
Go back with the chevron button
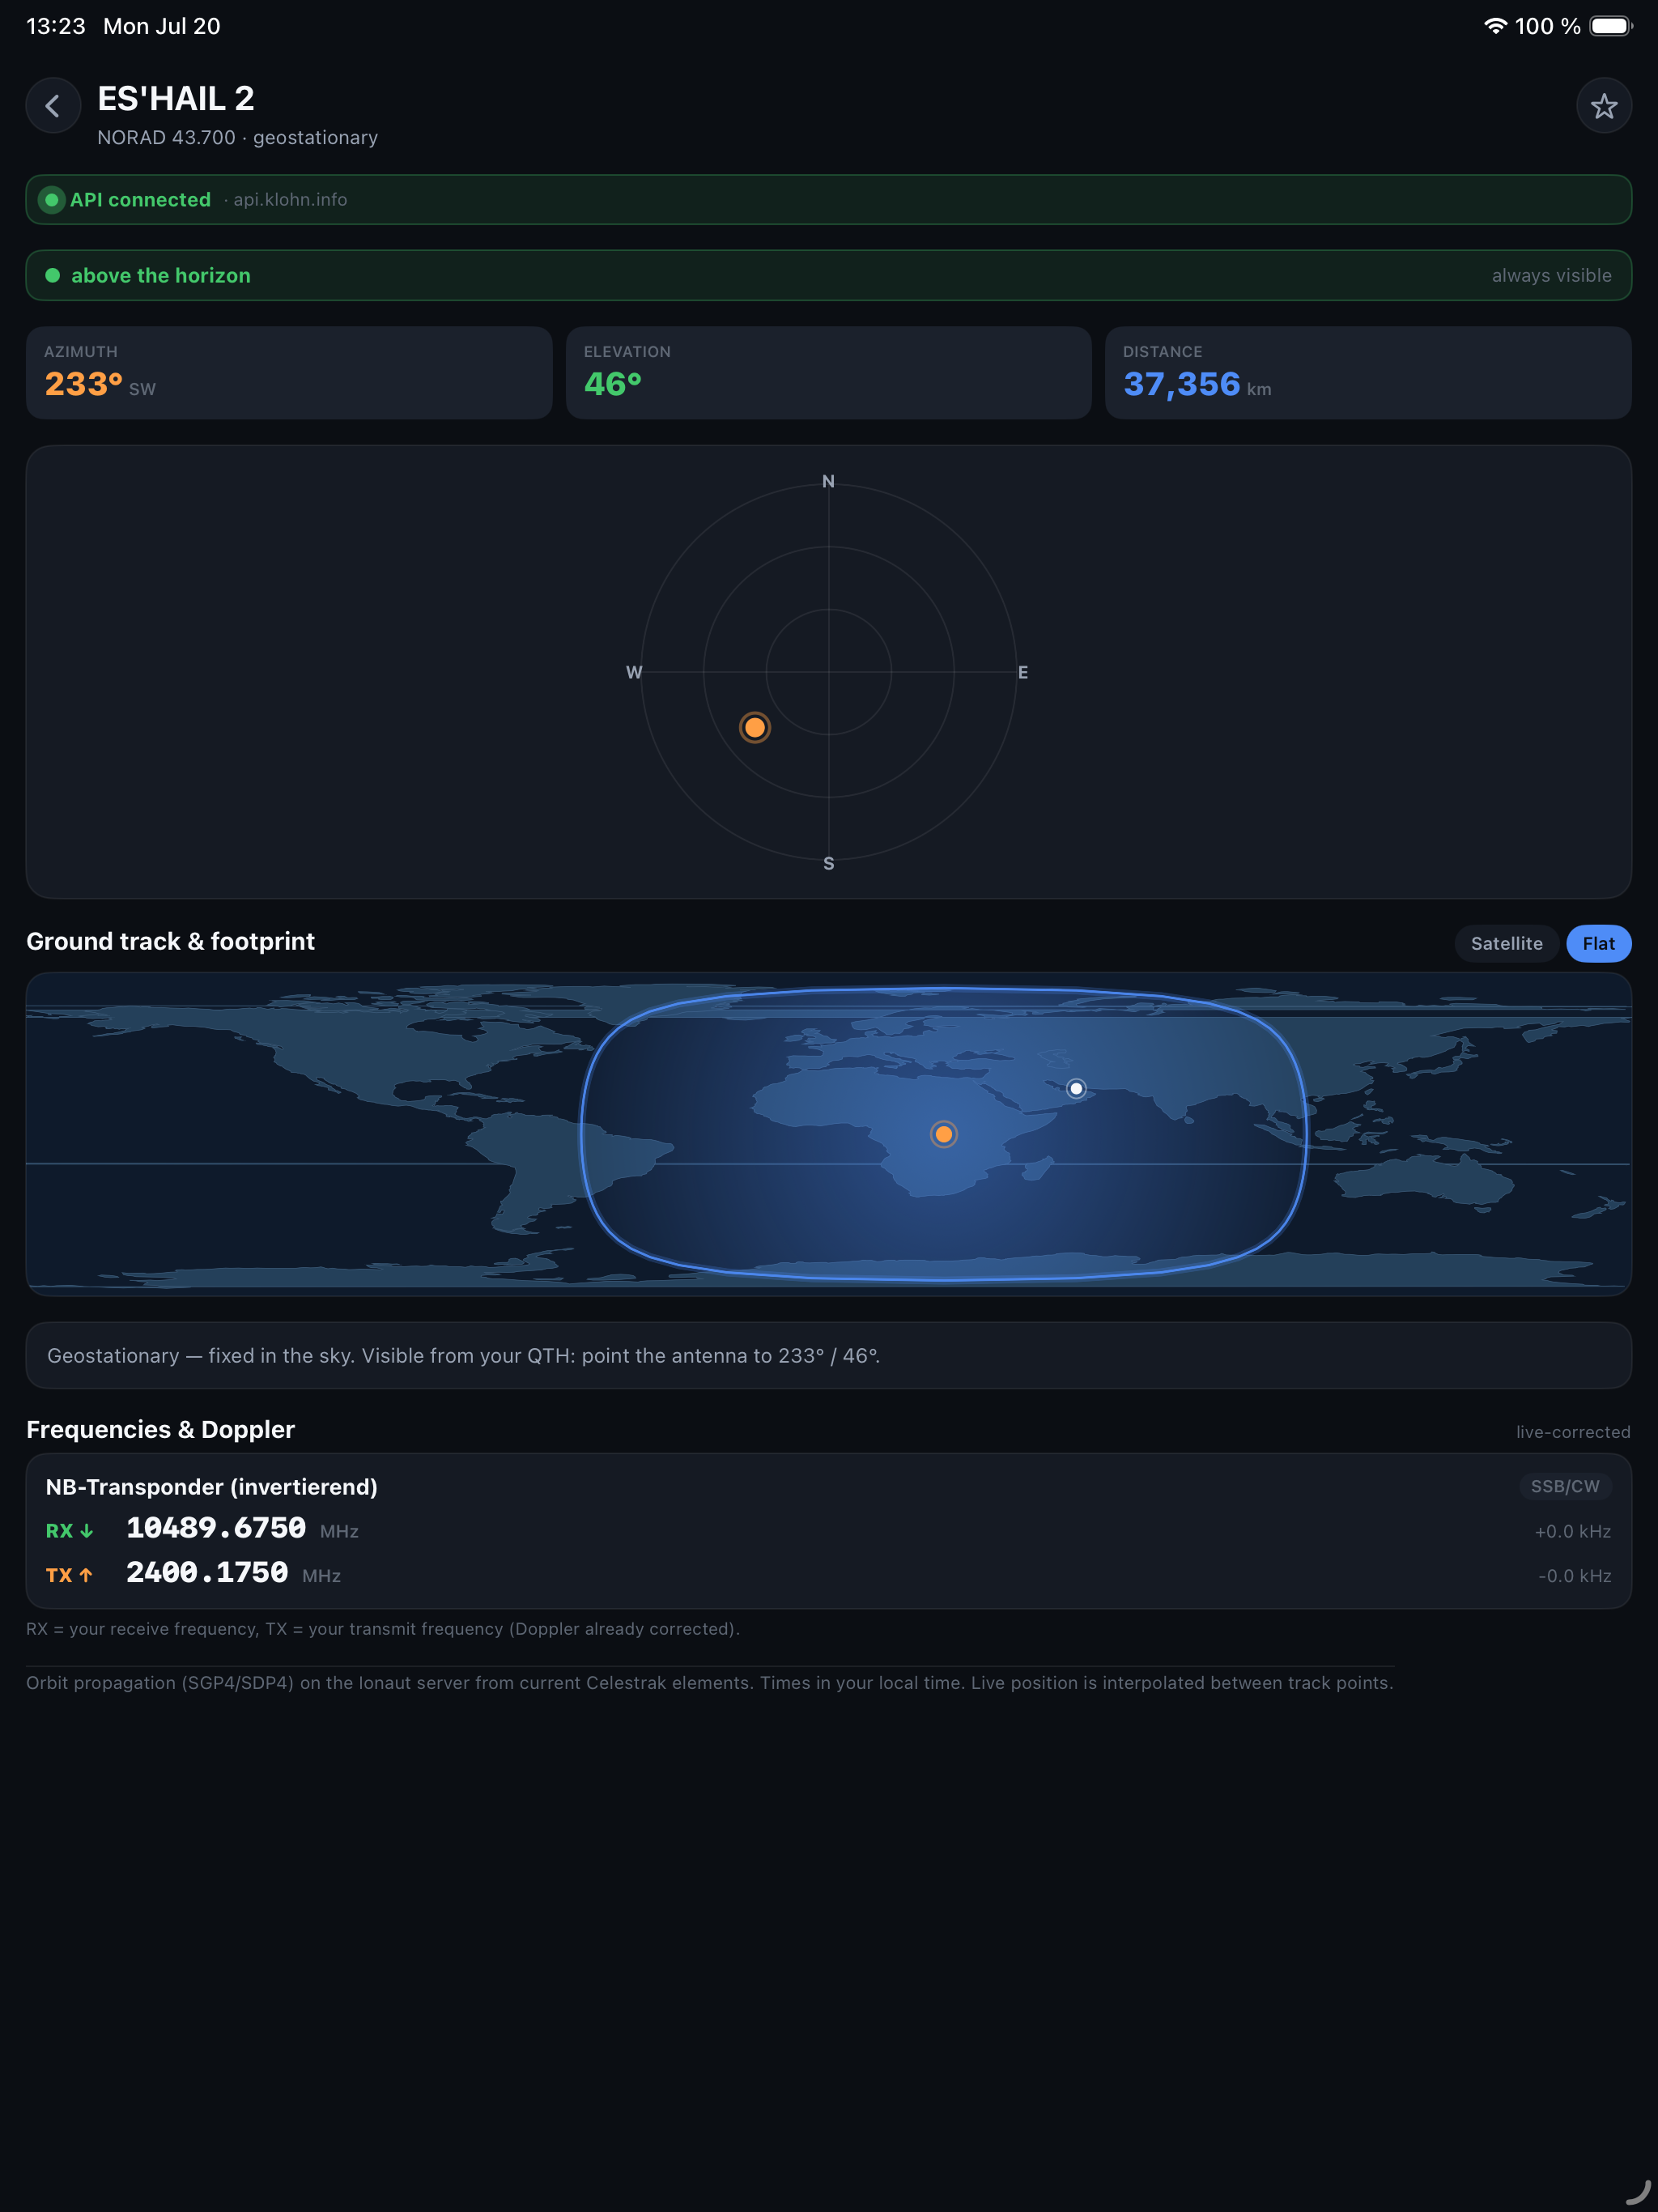53,106
